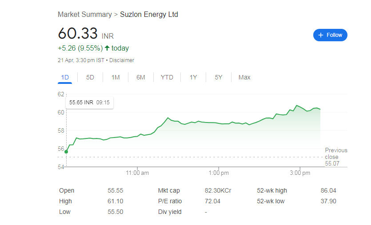Click the Div yield label
Image resolution: width=371 pixels, height=225 pixels.
click(170, 212)
